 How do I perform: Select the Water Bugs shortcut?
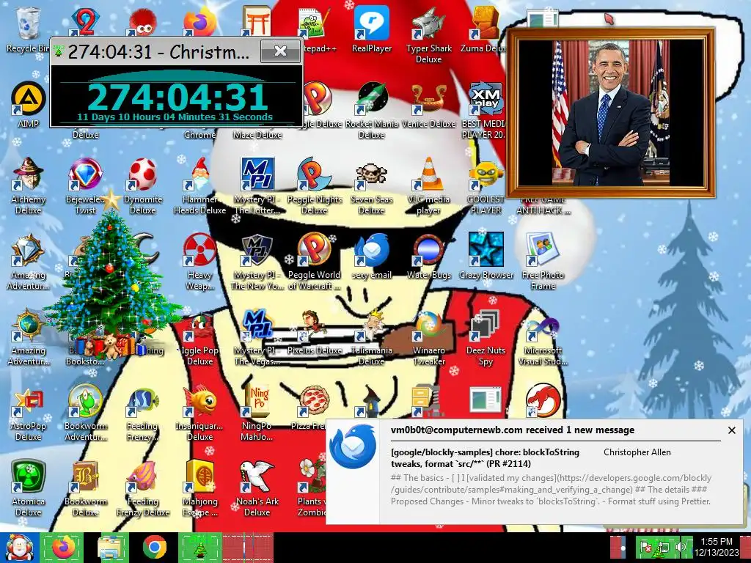(428, 256)
